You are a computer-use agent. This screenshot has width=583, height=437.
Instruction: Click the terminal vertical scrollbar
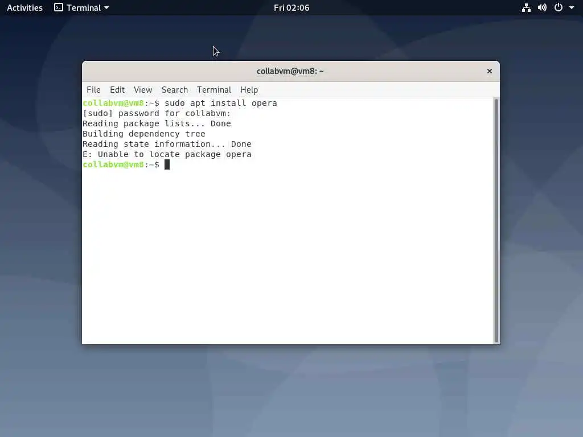coord(496,221)
